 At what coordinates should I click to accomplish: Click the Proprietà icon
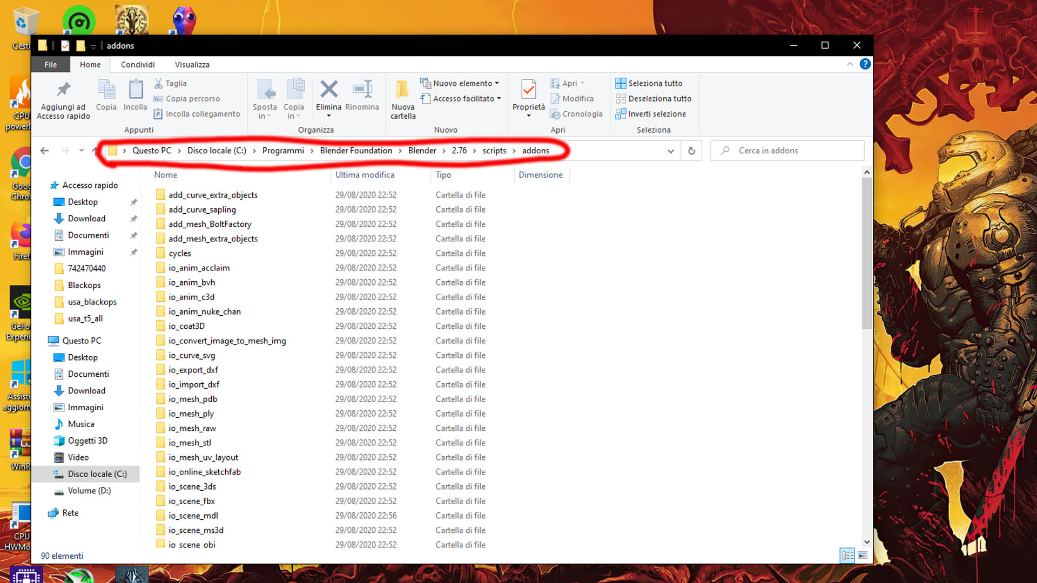click(x=528, y=90)
